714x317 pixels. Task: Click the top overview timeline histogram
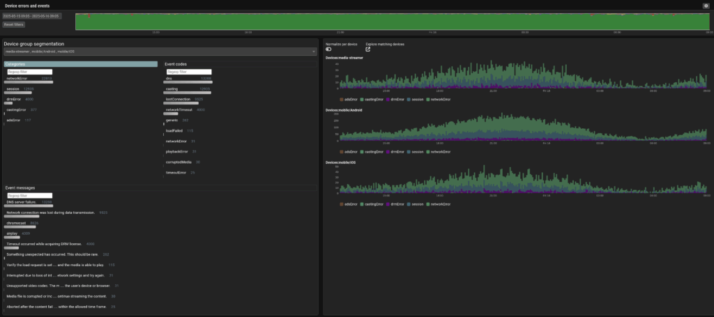point(394,21)
